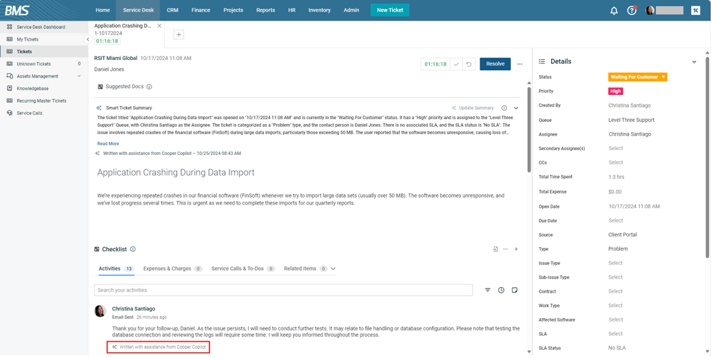Add a new ticket tab with plus
The width and height of the screenshot is (711, 358).
[178, 34]
